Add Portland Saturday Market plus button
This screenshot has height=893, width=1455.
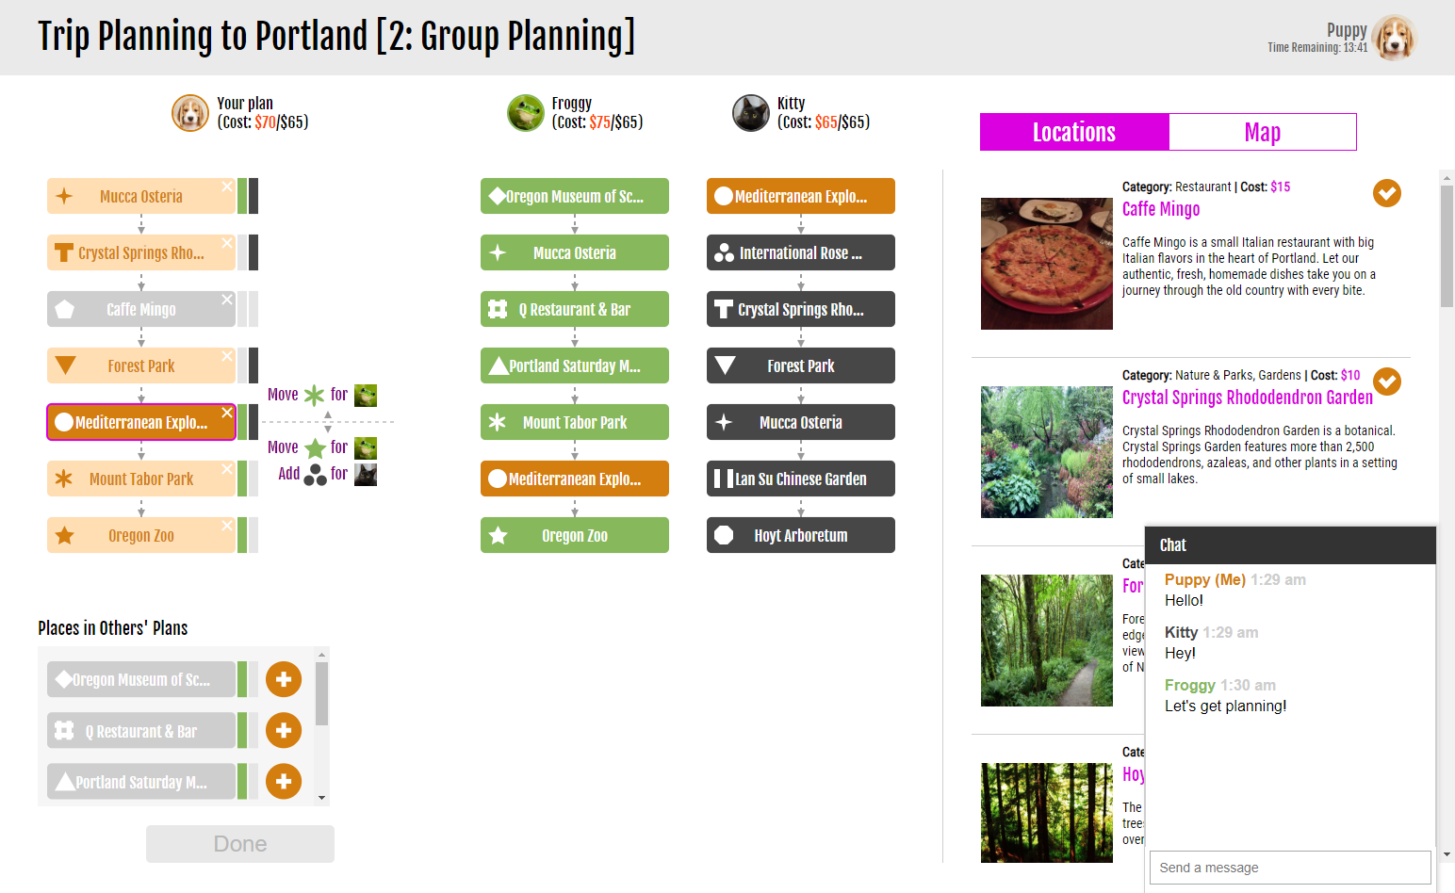tap(284, 781)
